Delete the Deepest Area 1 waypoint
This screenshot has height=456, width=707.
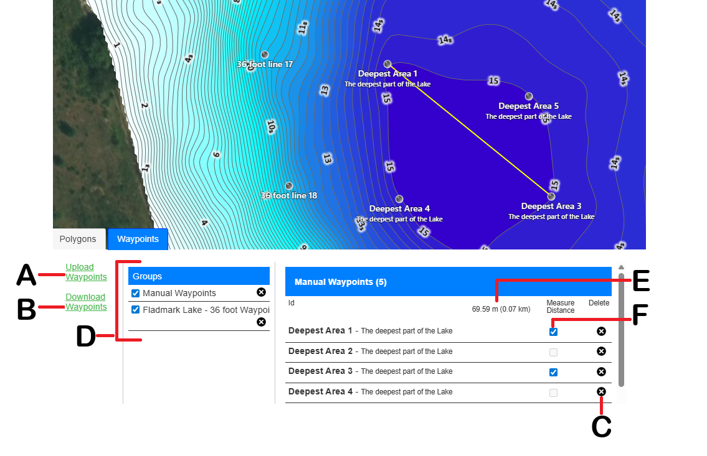[x=600, y=331]
